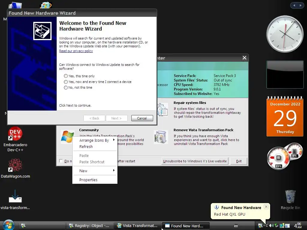Expand the Arrange Icons By submenu

(x=95, y=140)
